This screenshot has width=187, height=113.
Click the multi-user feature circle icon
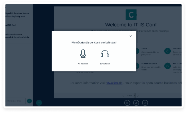(168, 66)
